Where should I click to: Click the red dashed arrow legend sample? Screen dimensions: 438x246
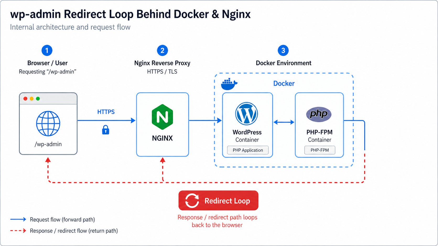coord(18,231)
